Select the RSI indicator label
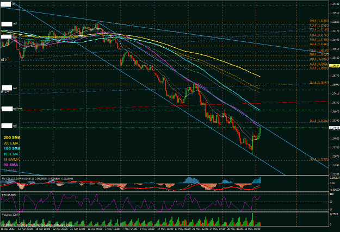The height and width of the screenshot is (232, 340). (x=9, y=195)
